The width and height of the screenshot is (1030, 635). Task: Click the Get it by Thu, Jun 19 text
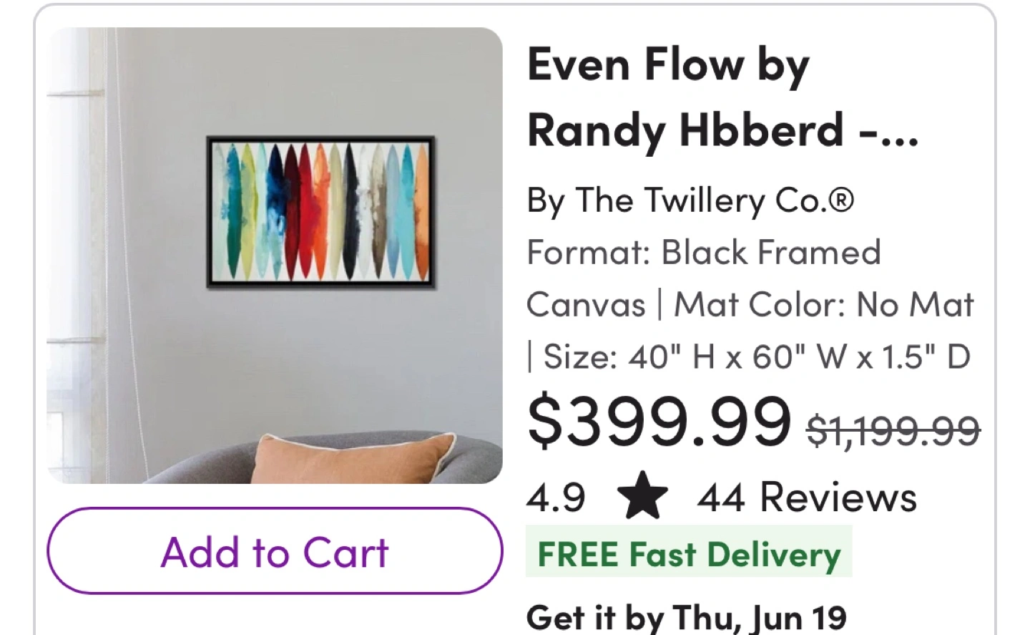point(686,616)
